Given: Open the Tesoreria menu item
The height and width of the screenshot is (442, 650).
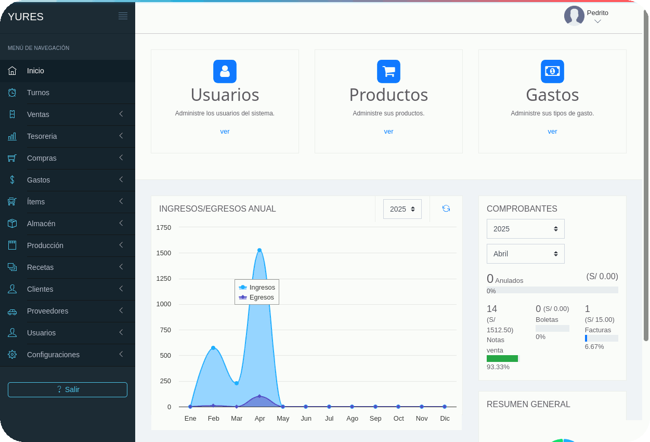Looking at the screenshot, I should (42, 136).
